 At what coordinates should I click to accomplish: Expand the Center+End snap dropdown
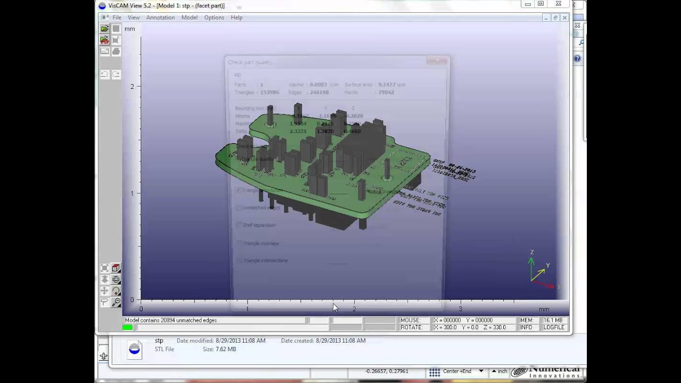[481, 371]
